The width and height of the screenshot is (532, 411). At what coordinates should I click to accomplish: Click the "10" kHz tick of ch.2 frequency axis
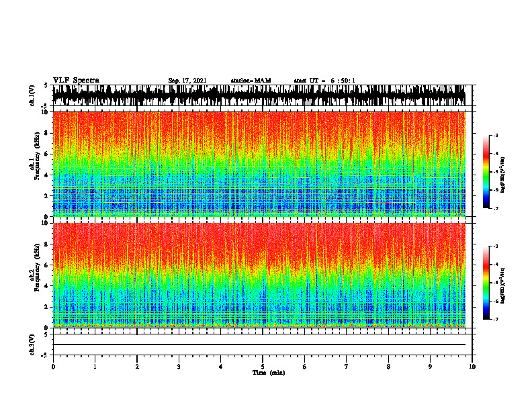46,223
